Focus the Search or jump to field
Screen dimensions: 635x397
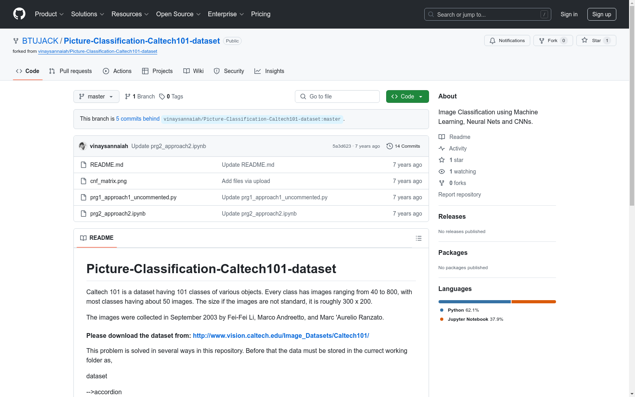(x=488, y=14)
